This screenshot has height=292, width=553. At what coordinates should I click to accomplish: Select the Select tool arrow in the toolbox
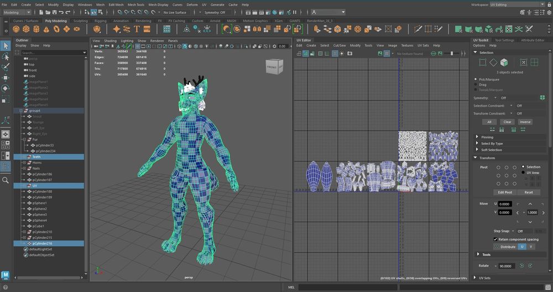tap(6, 45)
